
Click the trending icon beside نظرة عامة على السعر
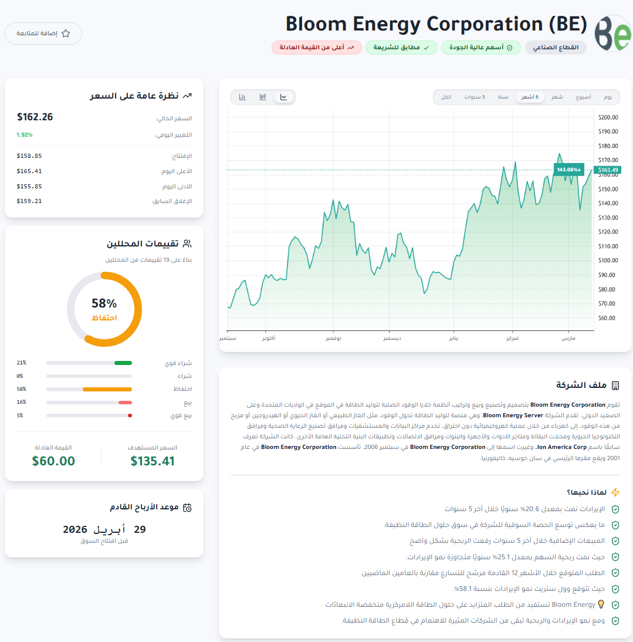(x=187, y=96)
